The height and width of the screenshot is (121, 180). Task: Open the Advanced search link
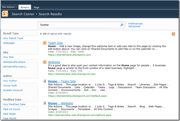click(134, 26)
